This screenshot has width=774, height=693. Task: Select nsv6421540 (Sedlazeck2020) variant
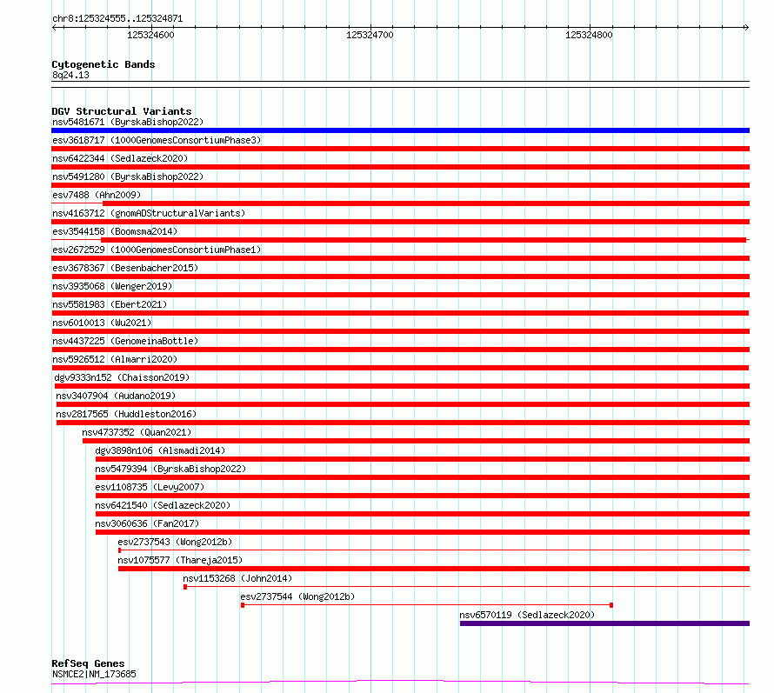[163, 505]
